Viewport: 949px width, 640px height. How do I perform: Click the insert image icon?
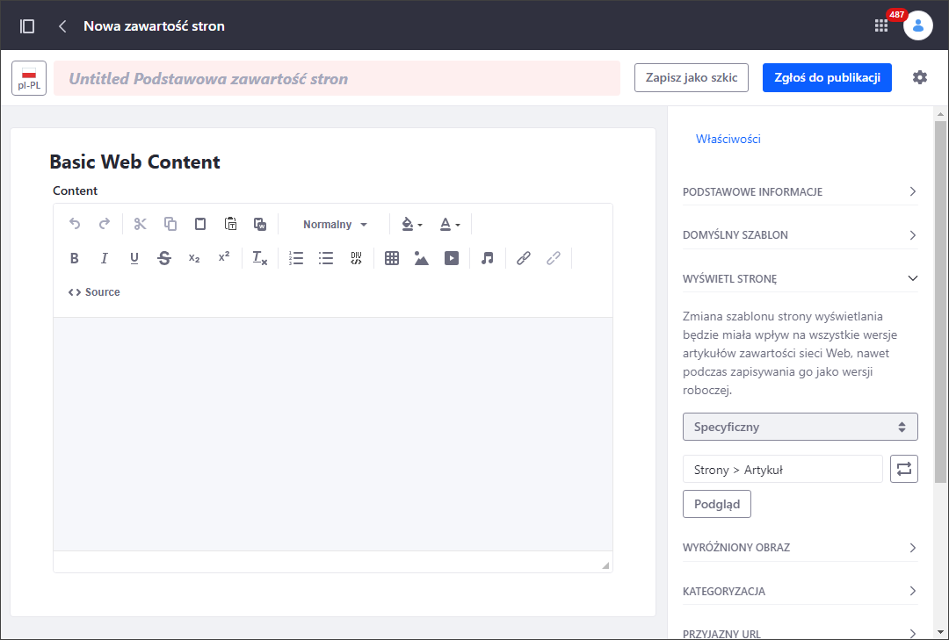(422, 258)
